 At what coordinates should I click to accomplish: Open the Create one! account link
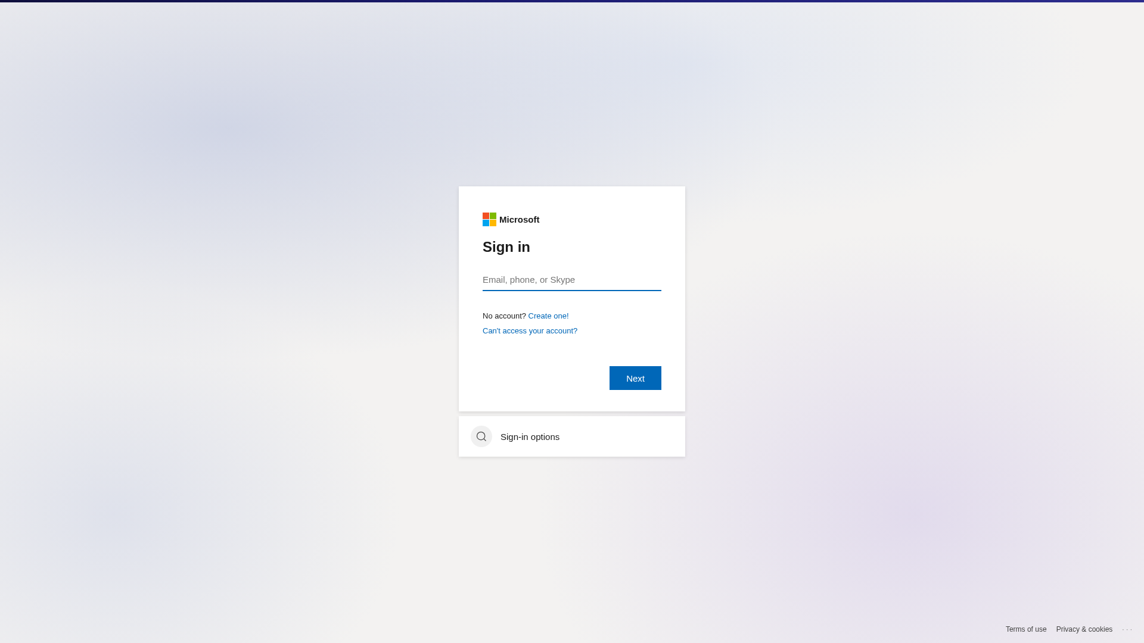[x=548, y=316]
